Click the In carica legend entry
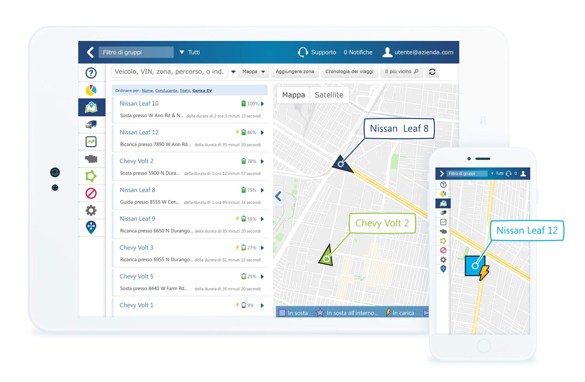Viewport: 585px width, 382px height. (x=400, y=313)
